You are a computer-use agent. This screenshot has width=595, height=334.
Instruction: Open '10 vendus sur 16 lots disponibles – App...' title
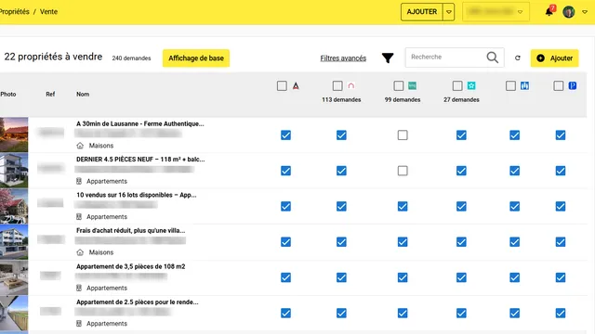pyautogui.click(x=137, y=195)
